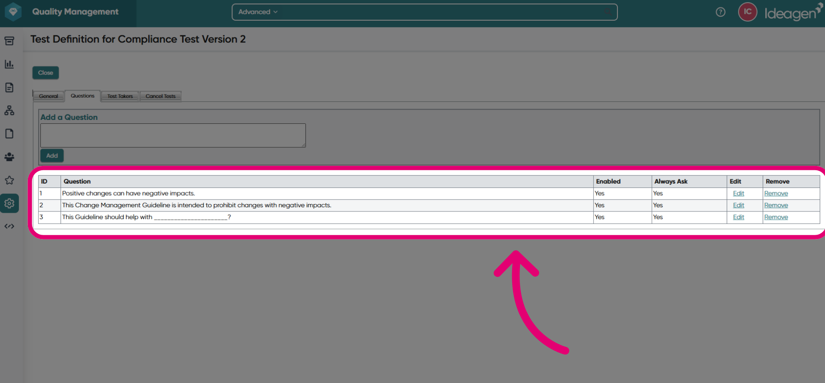
Task: Switch to the General tab
Action: pos(49,96)
